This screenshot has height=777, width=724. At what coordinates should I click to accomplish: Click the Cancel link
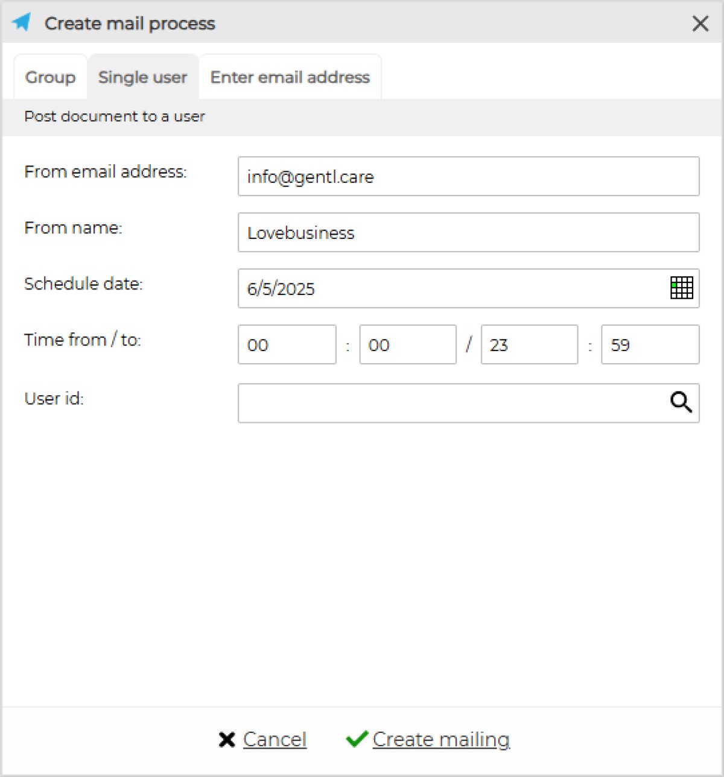pos(275,740)
